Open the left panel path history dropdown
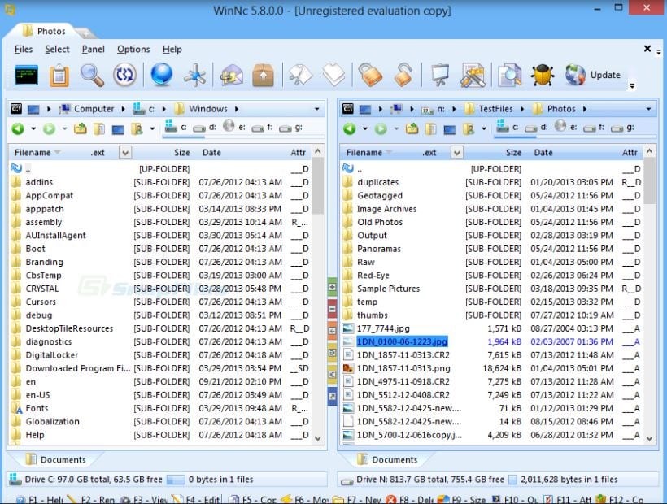Viewport: 667px width, 504px height. click(x=317, y=109)
